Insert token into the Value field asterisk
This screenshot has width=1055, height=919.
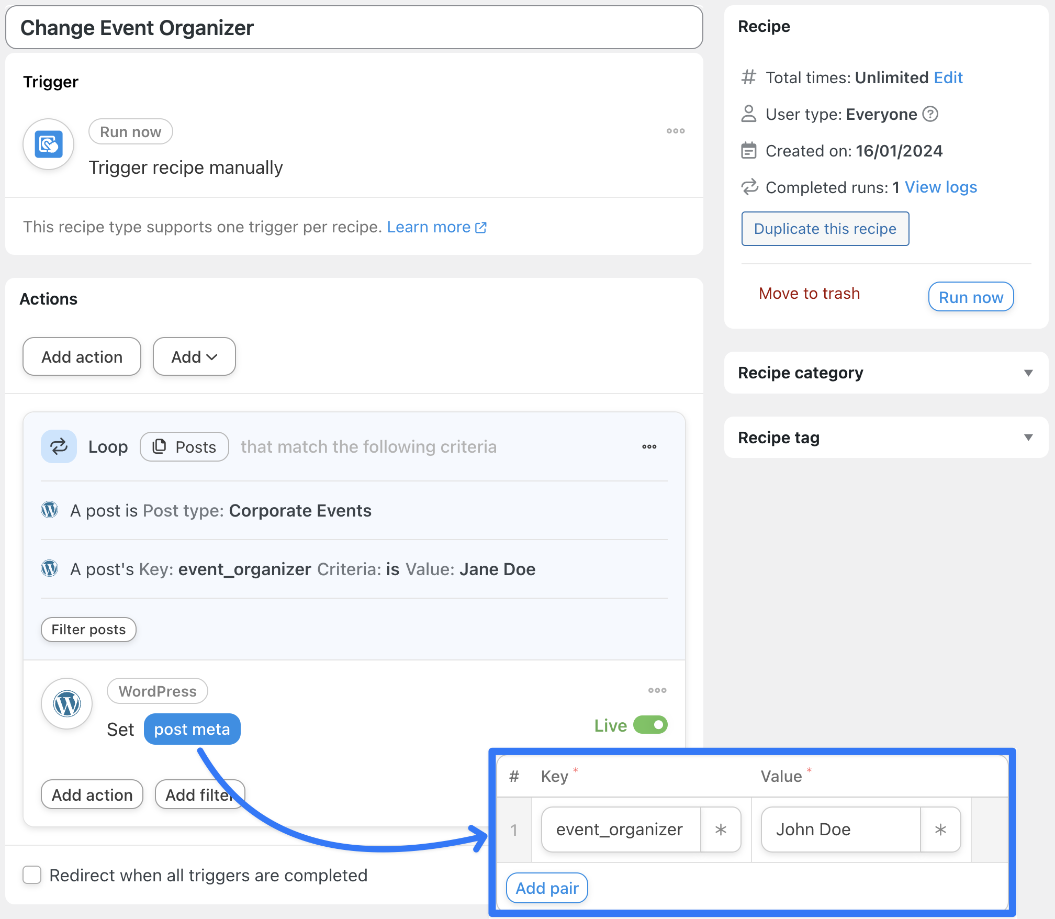(940, 830)
